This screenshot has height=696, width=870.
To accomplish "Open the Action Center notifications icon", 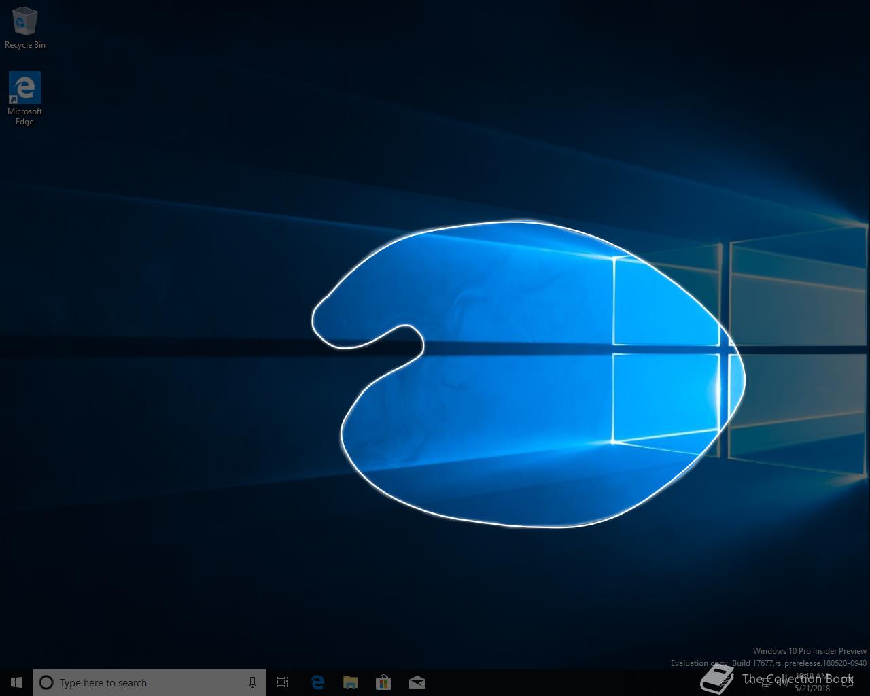I will [848, 682].
